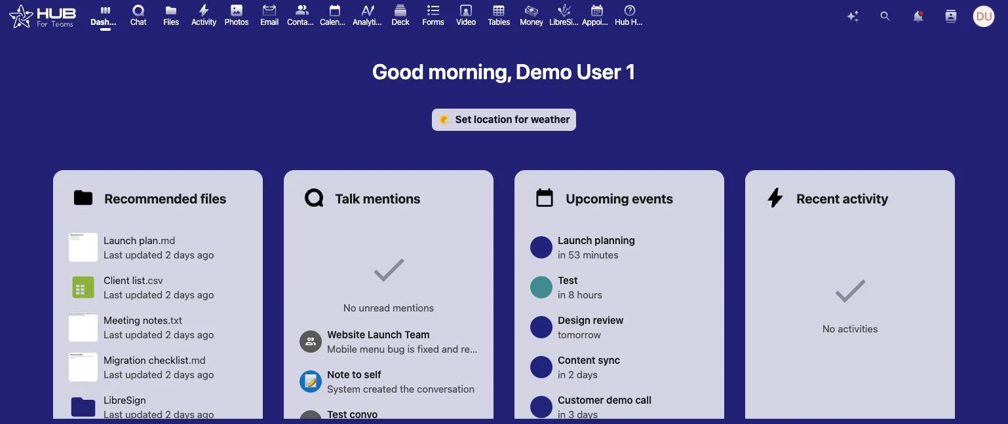Click the Migration checklist.md thumbnail

click(83, 367)
